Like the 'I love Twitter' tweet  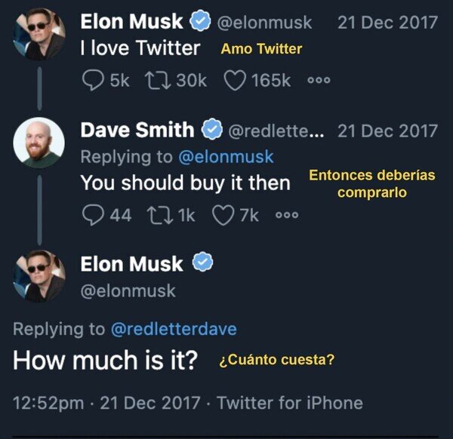(235, 80)
